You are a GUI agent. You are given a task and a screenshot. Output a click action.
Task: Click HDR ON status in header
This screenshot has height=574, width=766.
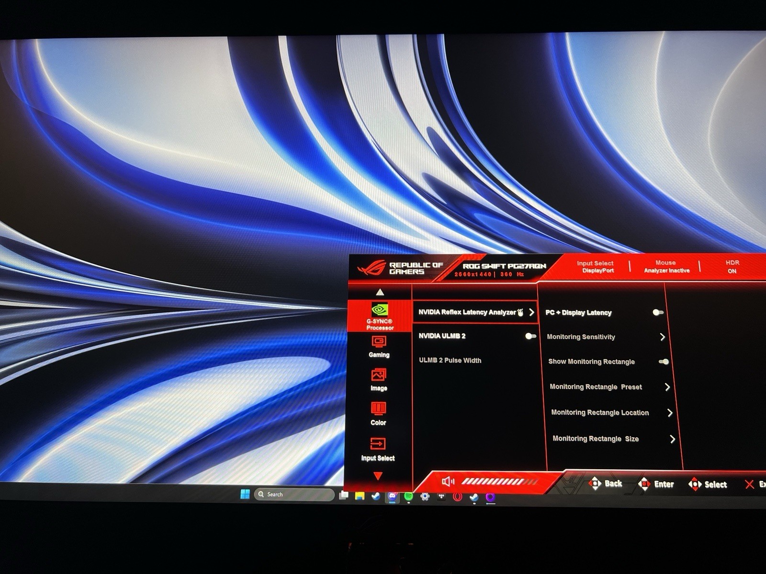coord(732,266)
